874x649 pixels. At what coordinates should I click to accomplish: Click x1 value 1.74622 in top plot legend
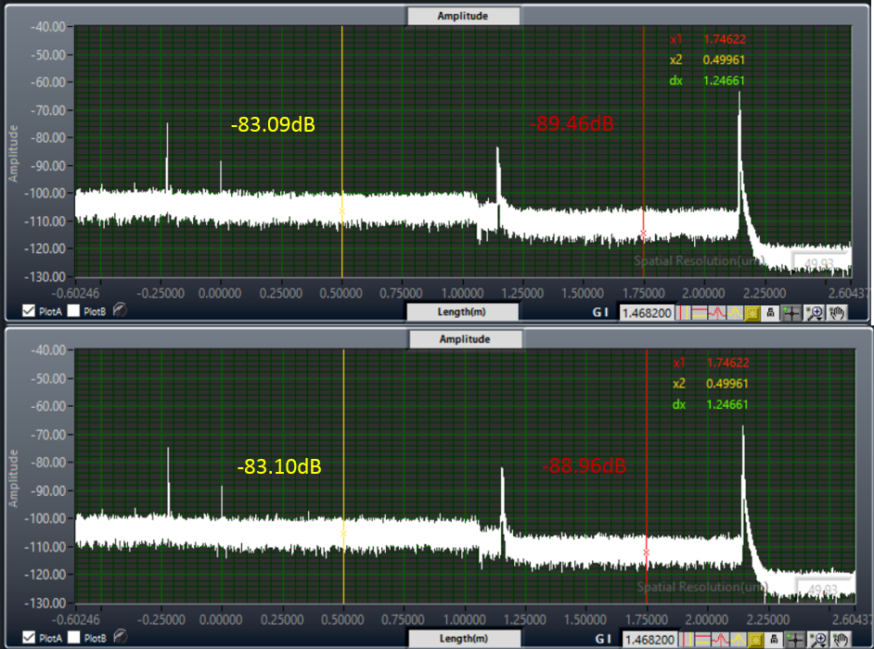pos(724,39)
